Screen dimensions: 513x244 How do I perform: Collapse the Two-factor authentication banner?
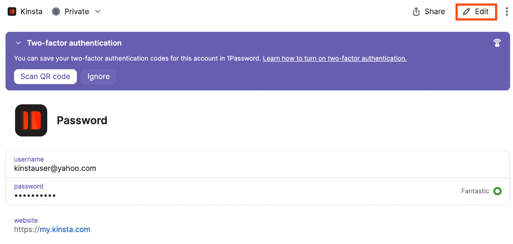[x=18, y=43]
